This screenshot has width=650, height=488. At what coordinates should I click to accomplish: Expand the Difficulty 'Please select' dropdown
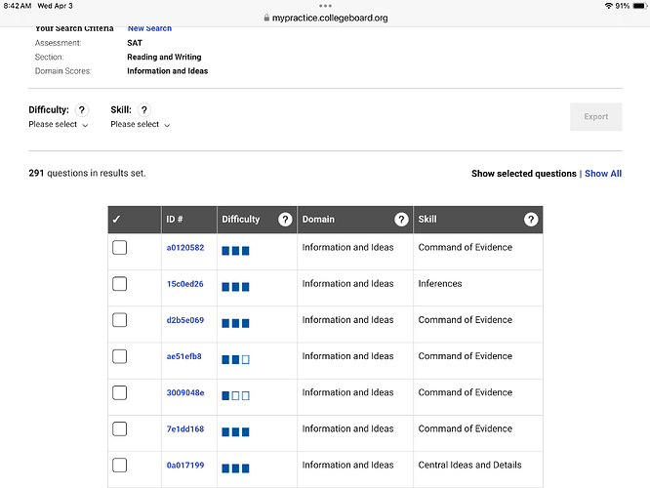(x=59, y=125)
